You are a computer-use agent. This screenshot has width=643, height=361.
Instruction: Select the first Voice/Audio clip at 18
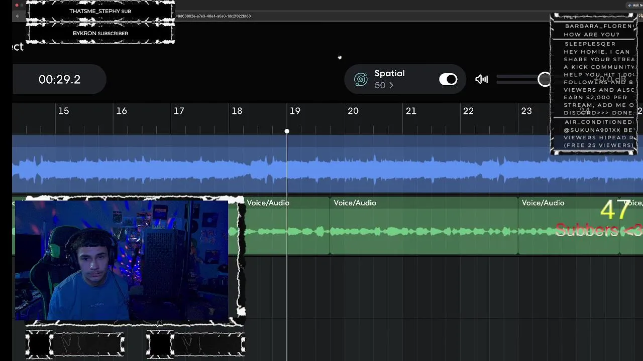point(286,226)
